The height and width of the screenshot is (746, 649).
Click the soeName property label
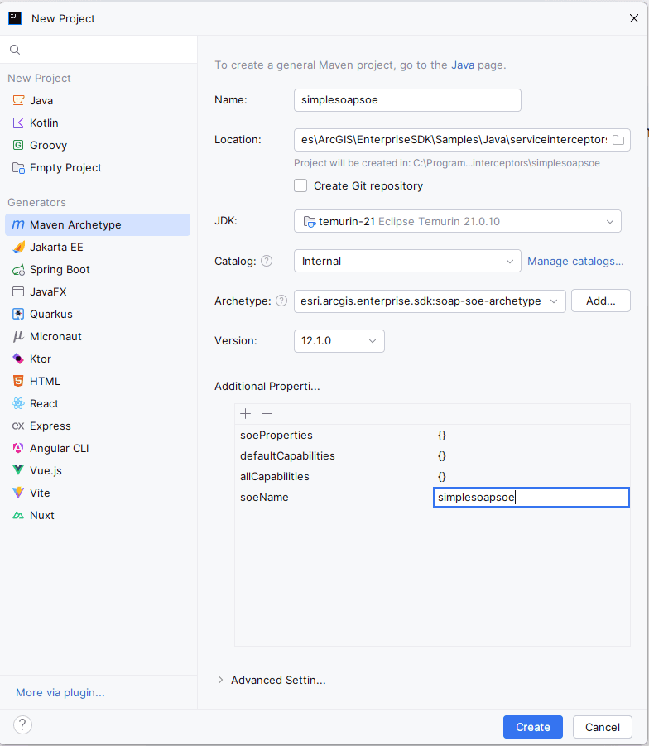[264, 497]
